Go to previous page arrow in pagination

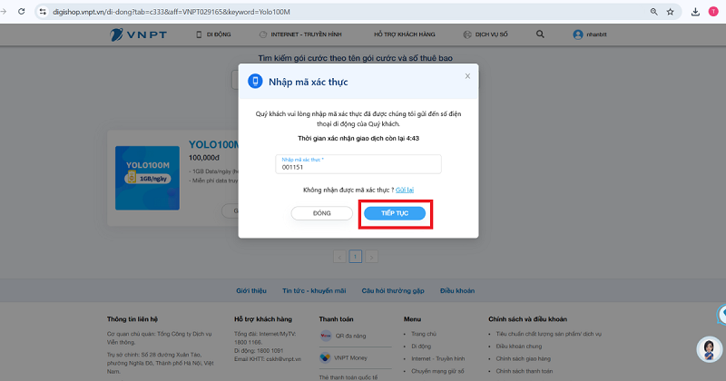(x=339, y=257)
